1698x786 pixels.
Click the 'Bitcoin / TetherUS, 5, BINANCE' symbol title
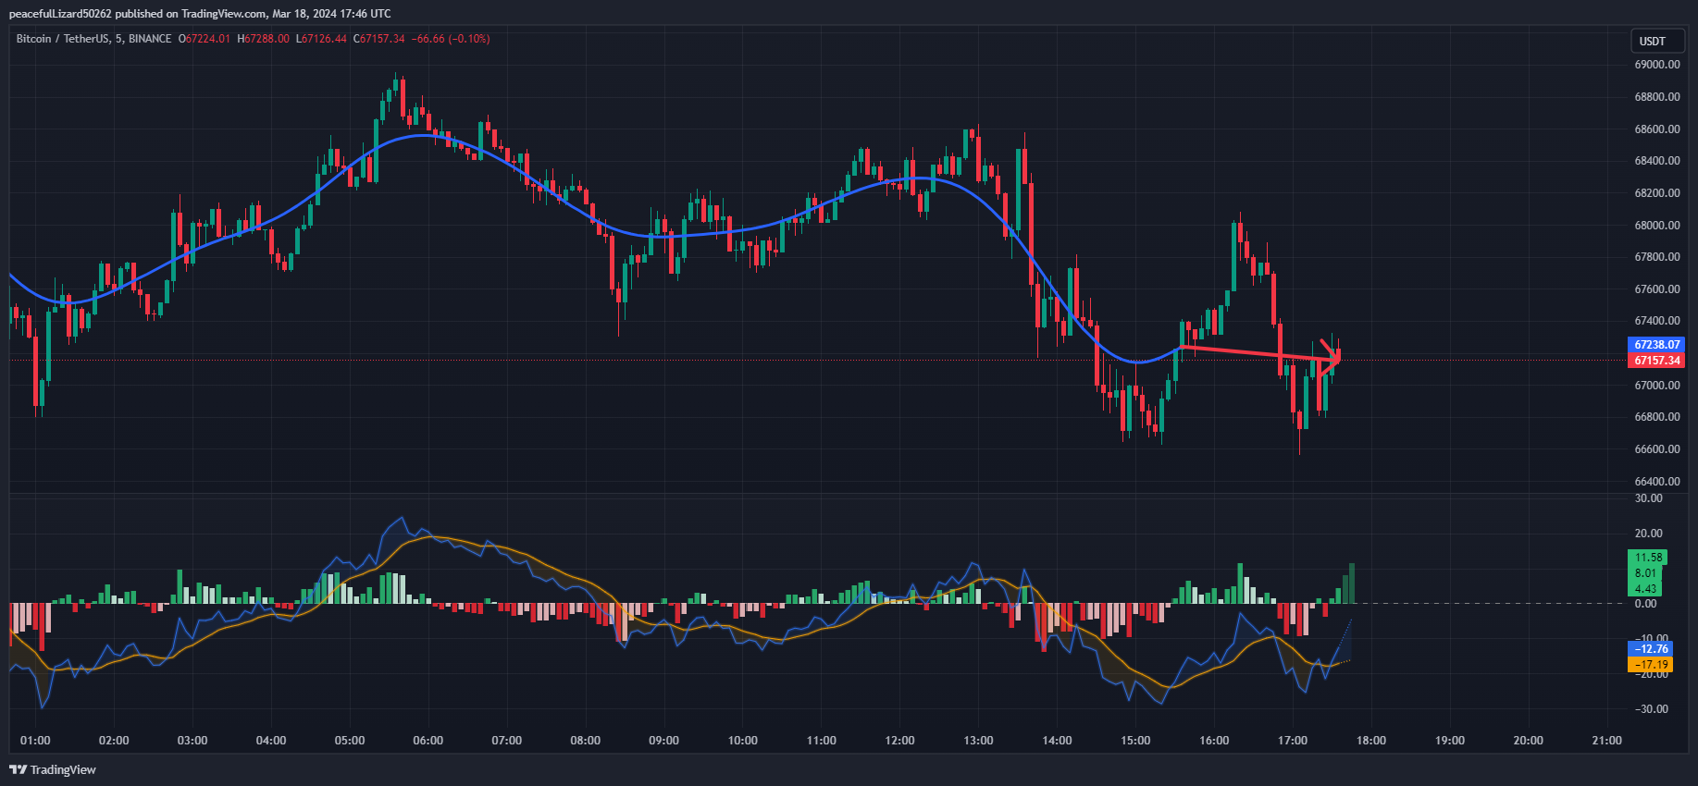tap(93, 39)
